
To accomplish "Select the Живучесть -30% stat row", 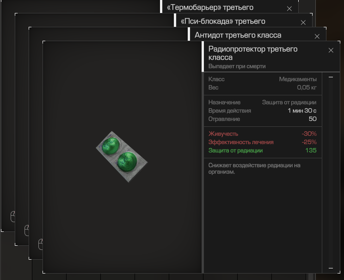I will click(x=262, y=134).
